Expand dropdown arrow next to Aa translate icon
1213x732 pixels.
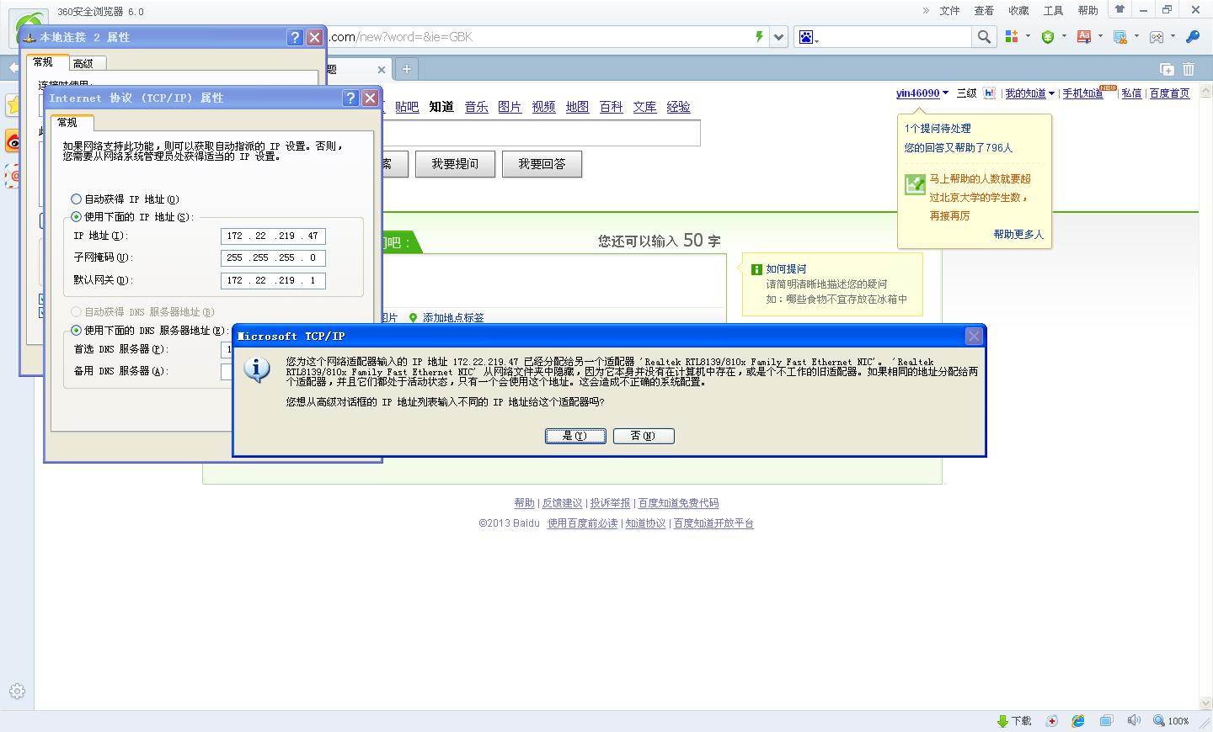[1100, 36]
